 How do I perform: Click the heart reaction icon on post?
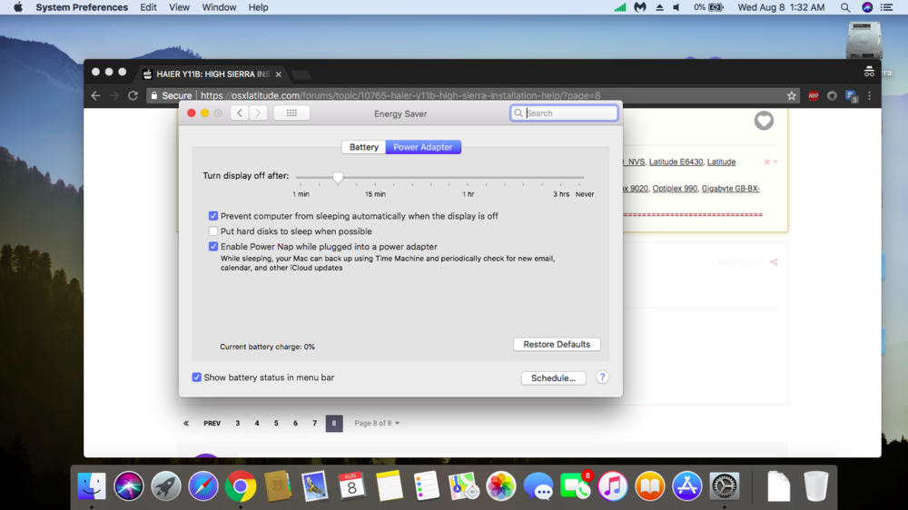(x=764, y=121)
